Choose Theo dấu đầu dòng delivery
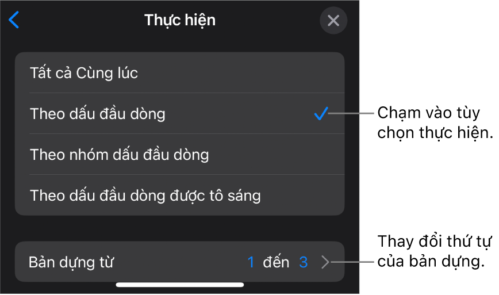The image size is (499, 295). pyautogui.click(x=98, y=114)
